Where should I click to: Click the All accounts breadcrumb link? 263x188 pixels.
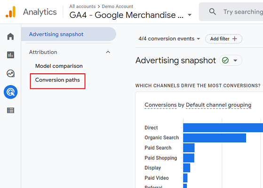point(82,7)
